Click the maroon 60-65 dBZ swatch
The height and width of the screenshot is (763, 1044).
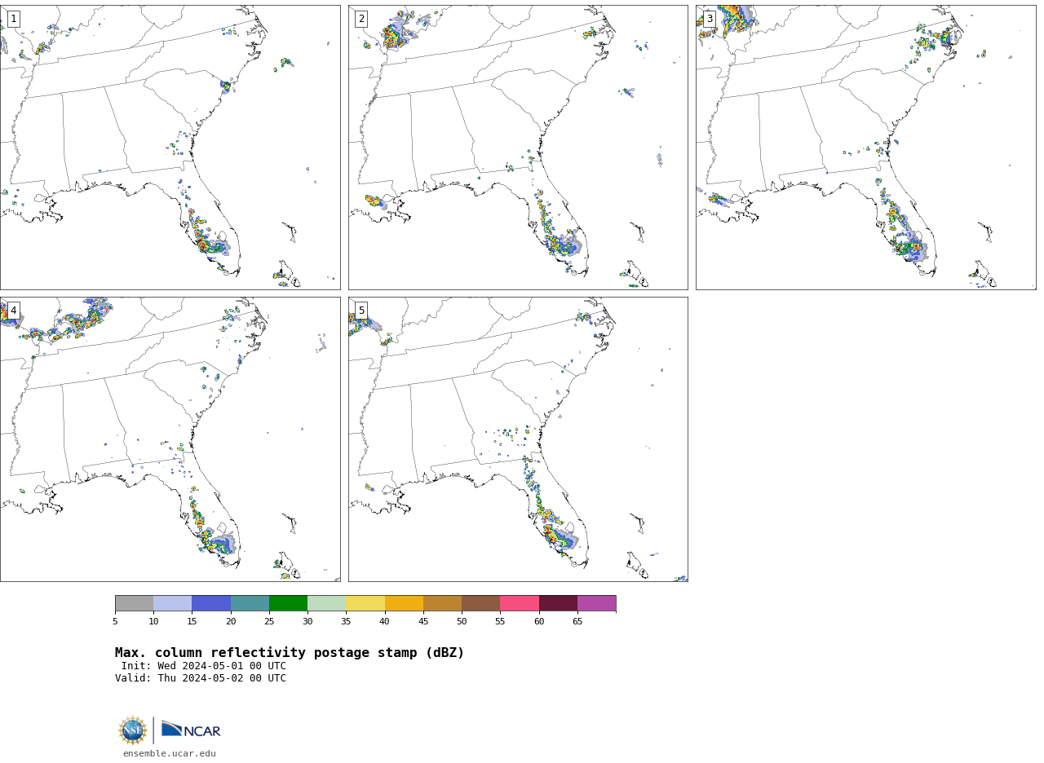click(558, 603)
